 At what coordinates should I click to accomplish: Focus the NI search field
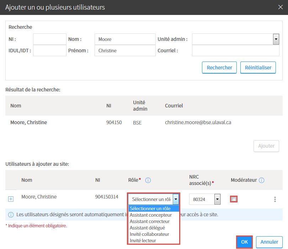[x=50, y=39]
